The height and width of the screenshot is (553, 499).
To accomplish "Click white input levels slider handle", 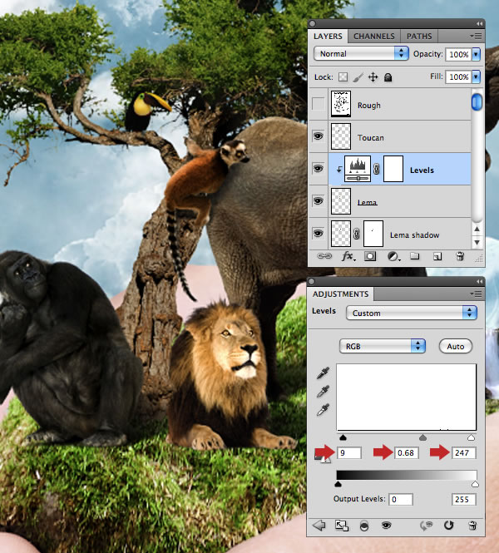I will (472, 437).
